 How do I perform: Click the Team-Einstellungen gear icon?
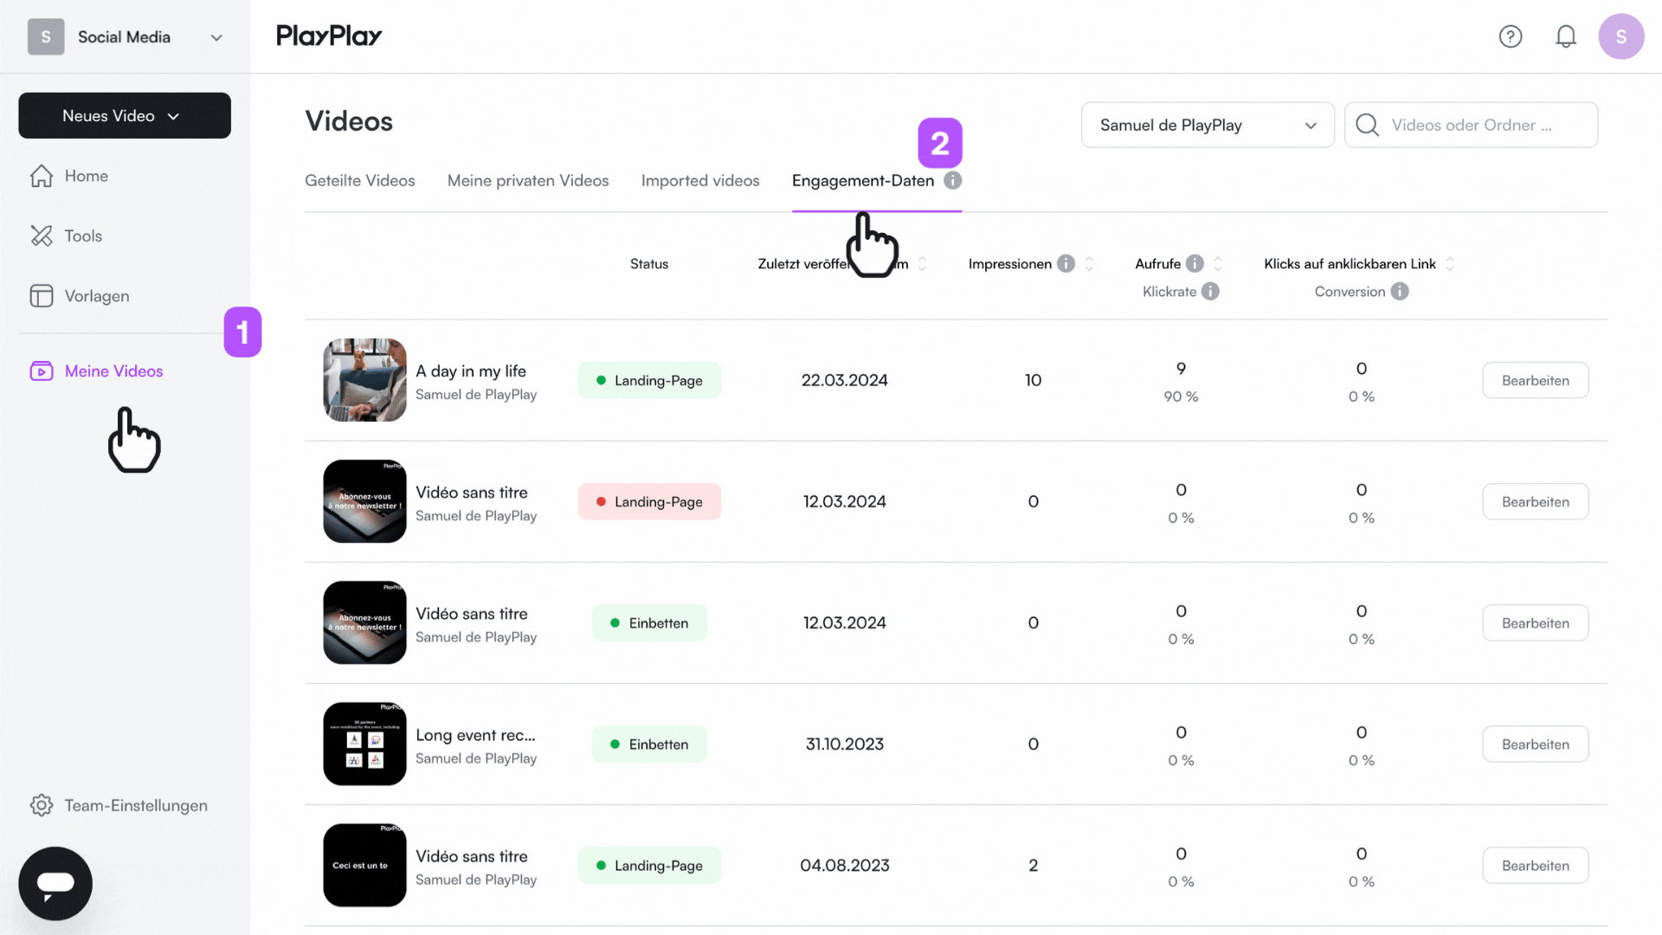coord(42,805)
